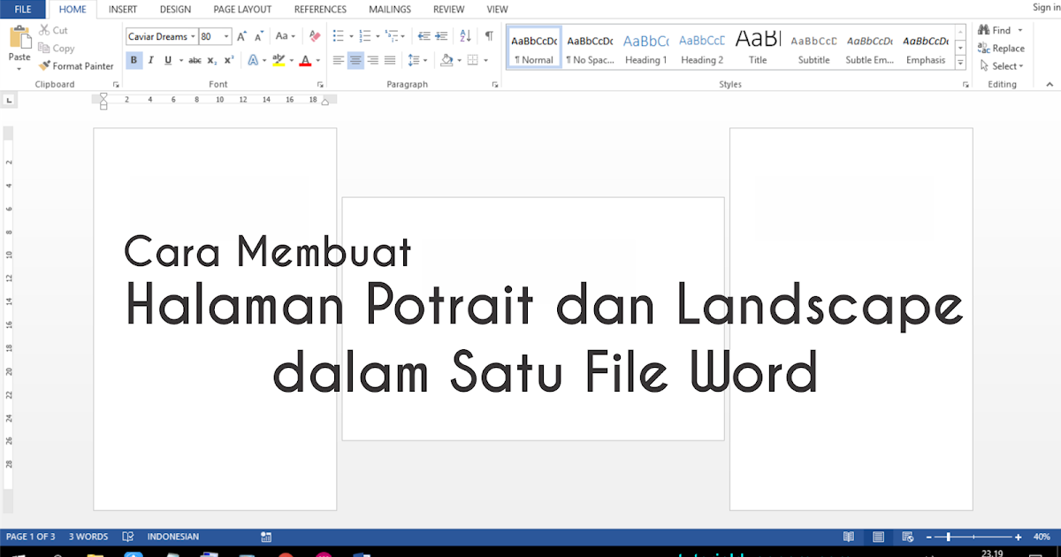
Task: Sort the selected text alphabetically
Action: 466,36
